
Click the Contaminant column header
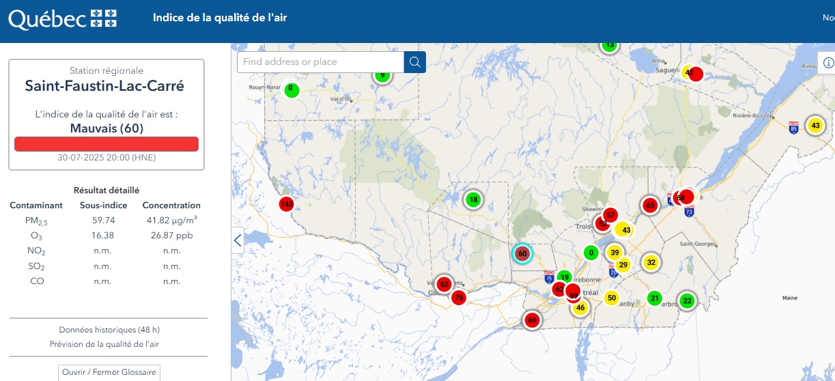tap(36, 206)
